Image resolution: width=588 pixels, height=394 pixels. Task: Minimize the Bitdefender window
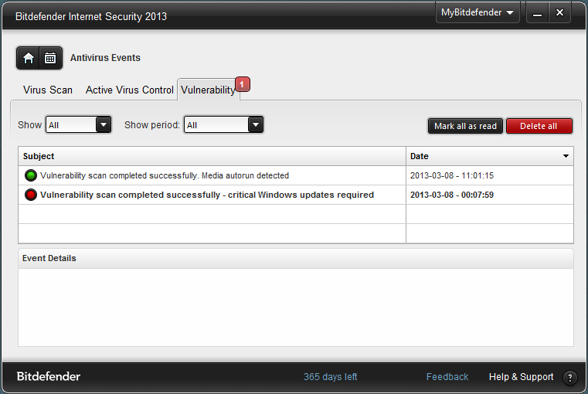(x=538, y=13)
